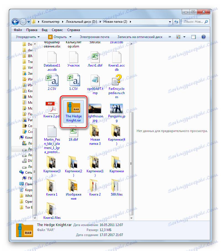The image size is (221, 251).
Task: Click the Back navigation arrow
Action: pos(15,22)
